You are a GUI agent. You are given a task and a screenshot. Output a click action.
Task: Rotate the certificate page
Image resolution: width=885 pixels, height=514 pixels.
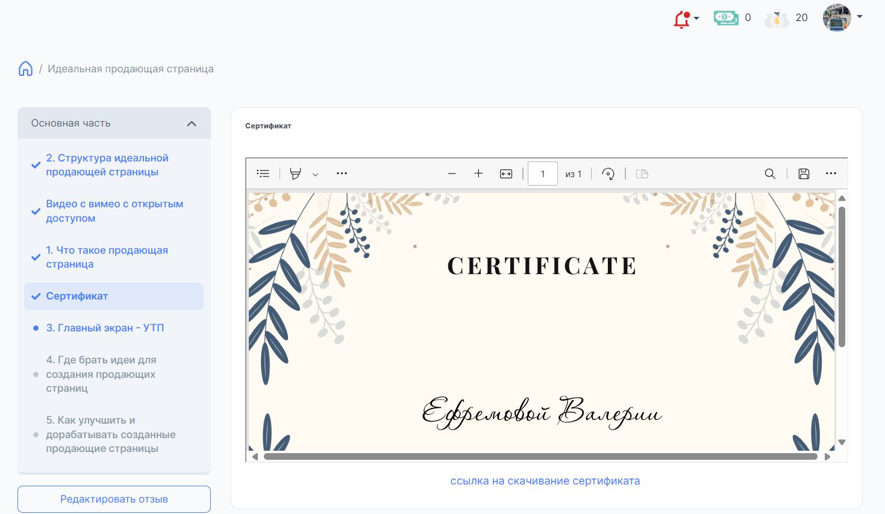(x=608, y=174)
